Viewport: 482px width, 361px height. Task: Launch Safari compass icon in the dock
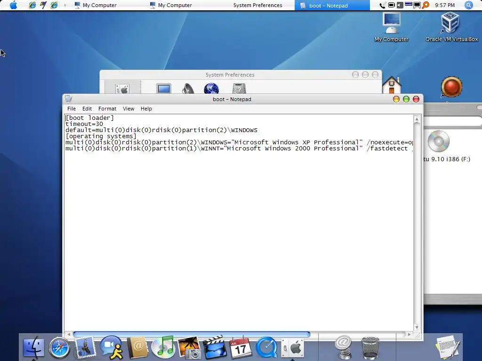pyautogui.click(x=59, y=348)
